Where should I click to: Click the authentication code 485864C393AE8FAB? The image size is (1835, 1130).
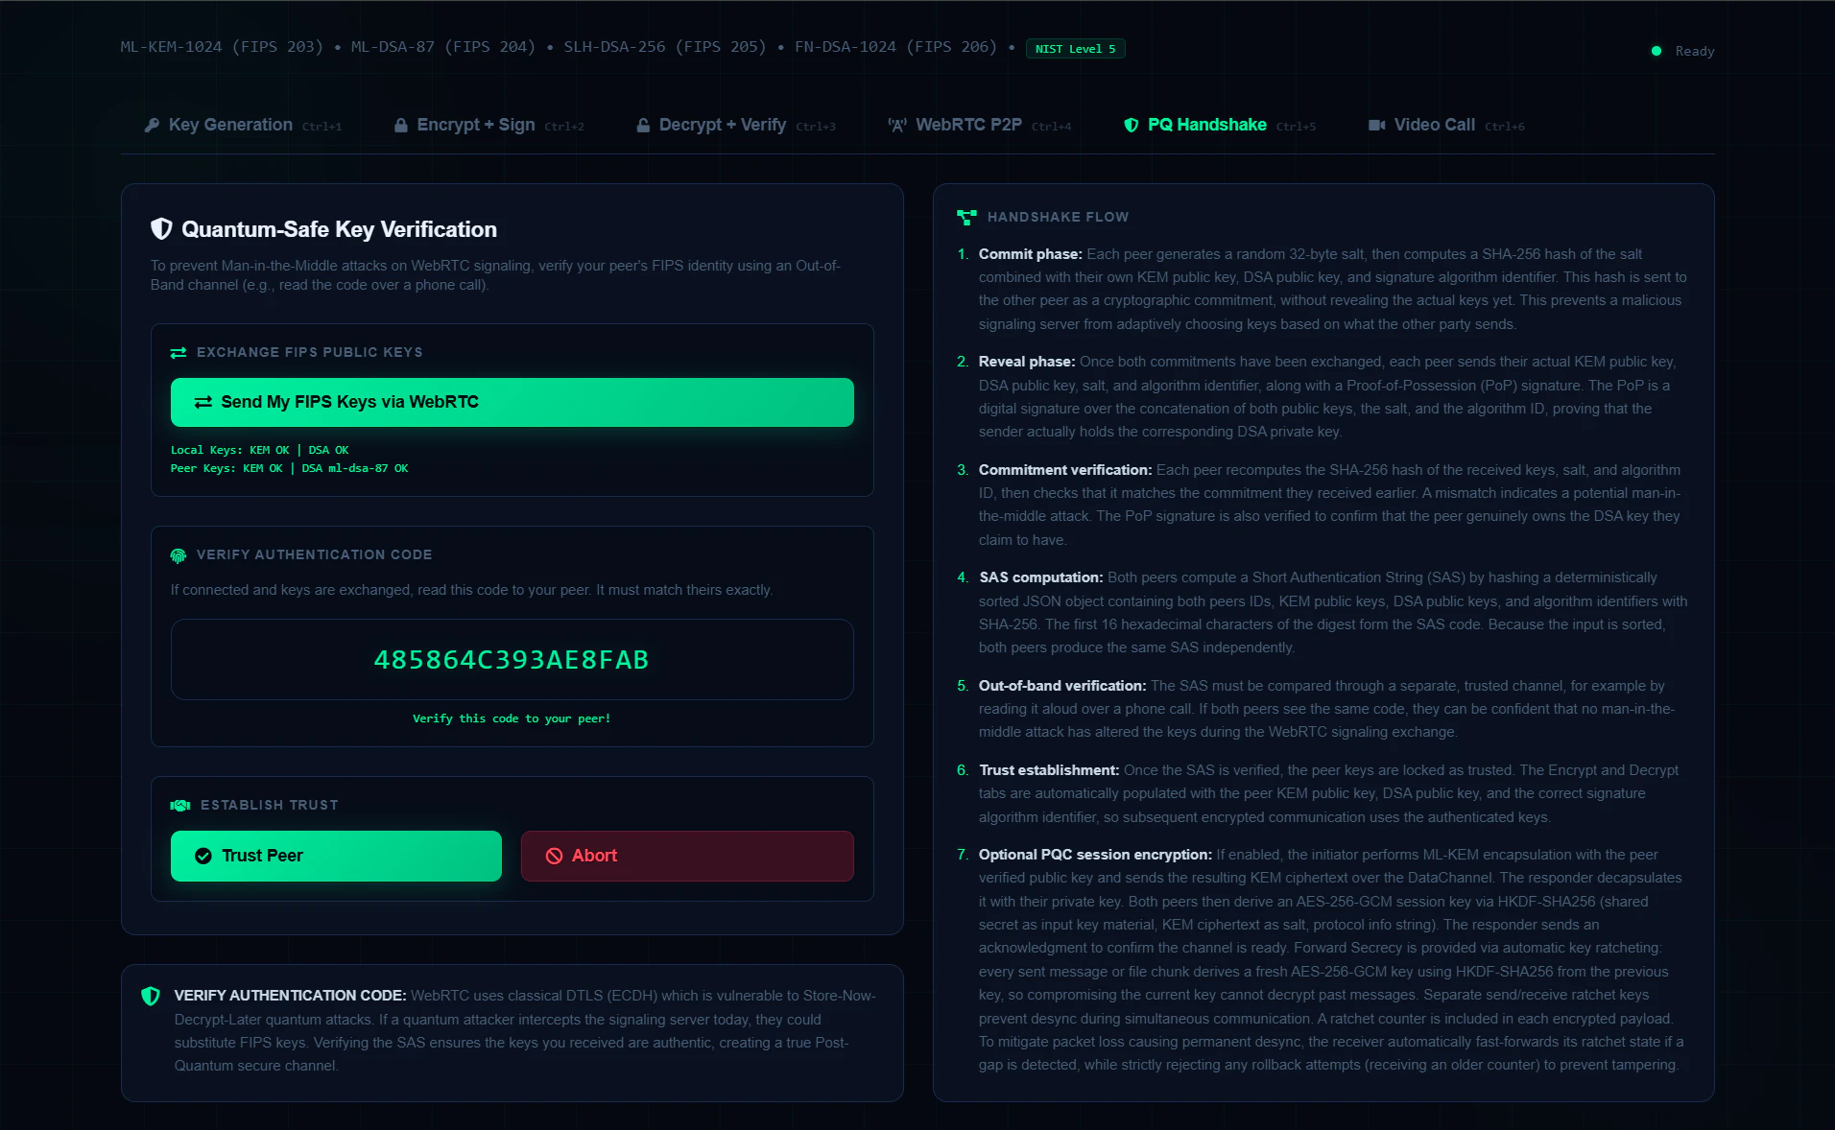tap(512, 660)
